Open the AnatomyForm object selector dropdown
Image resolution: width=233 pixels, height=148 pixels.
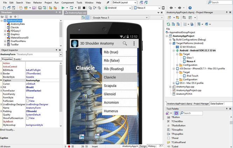point(61,55)
